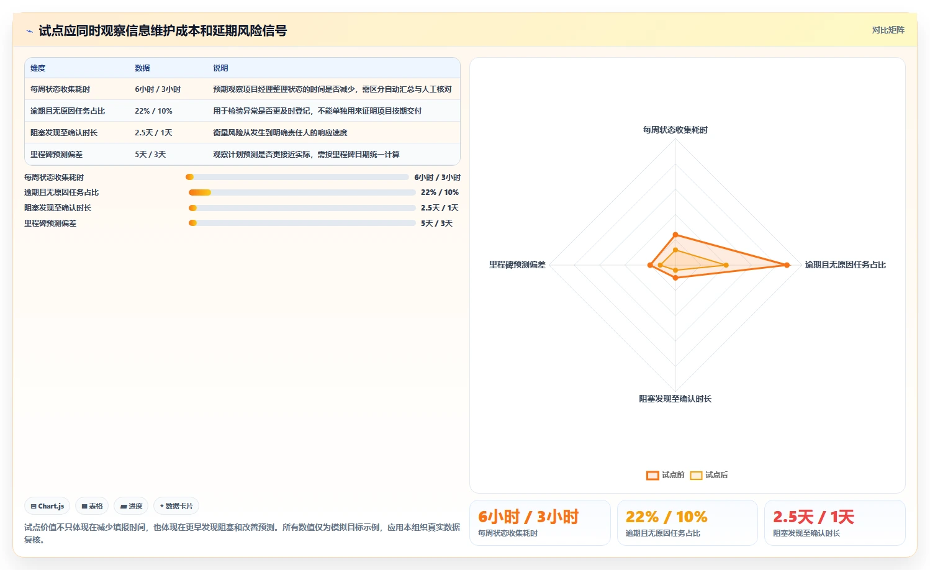Click 试点前 data point on 逾期 axis

(787, 265)
